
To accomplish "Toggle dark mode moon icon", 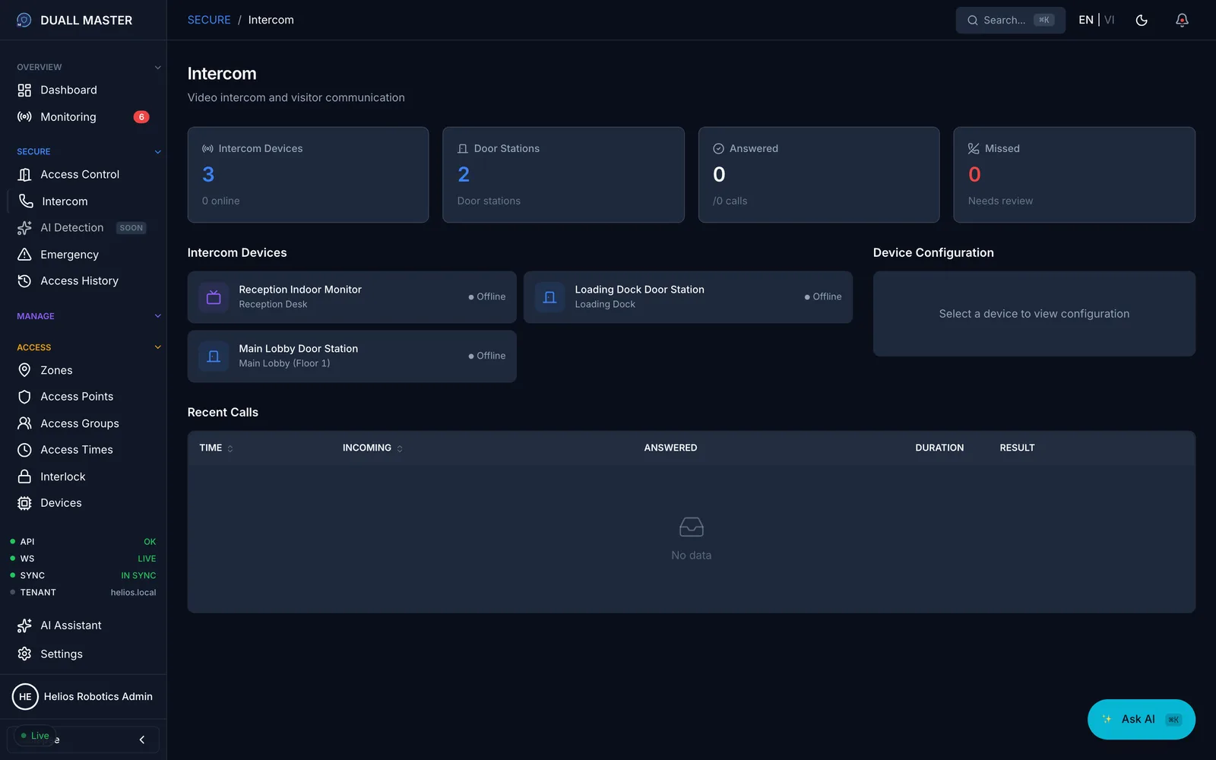I will (x=1142, y=21).
